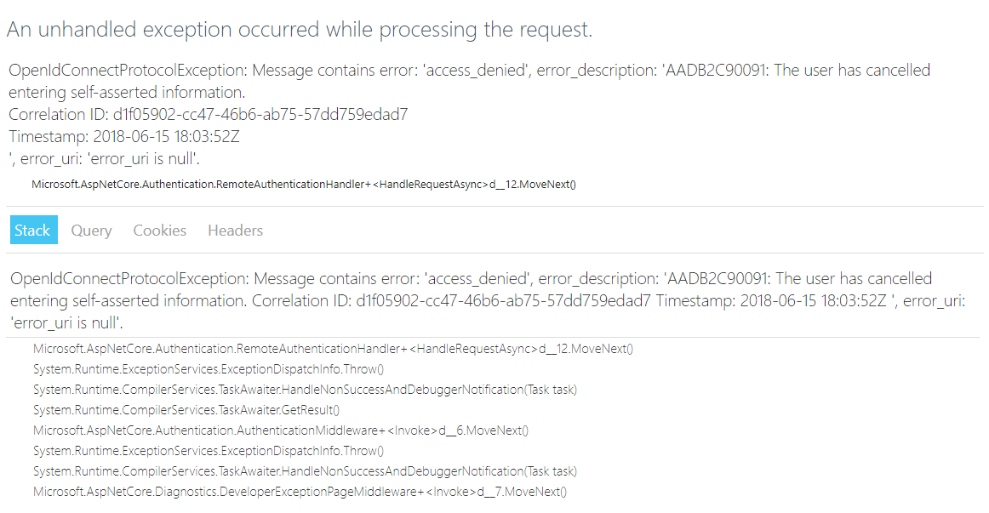Screen dimensions: 989x513
Task: Select TaskAwaiter.GetResult() stack frame
Action: coord(186,410)
